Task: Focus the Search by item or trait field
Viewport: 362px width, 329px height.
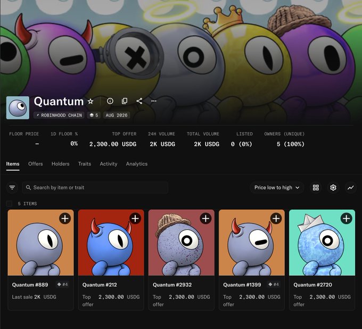Action: pos(95,187)
